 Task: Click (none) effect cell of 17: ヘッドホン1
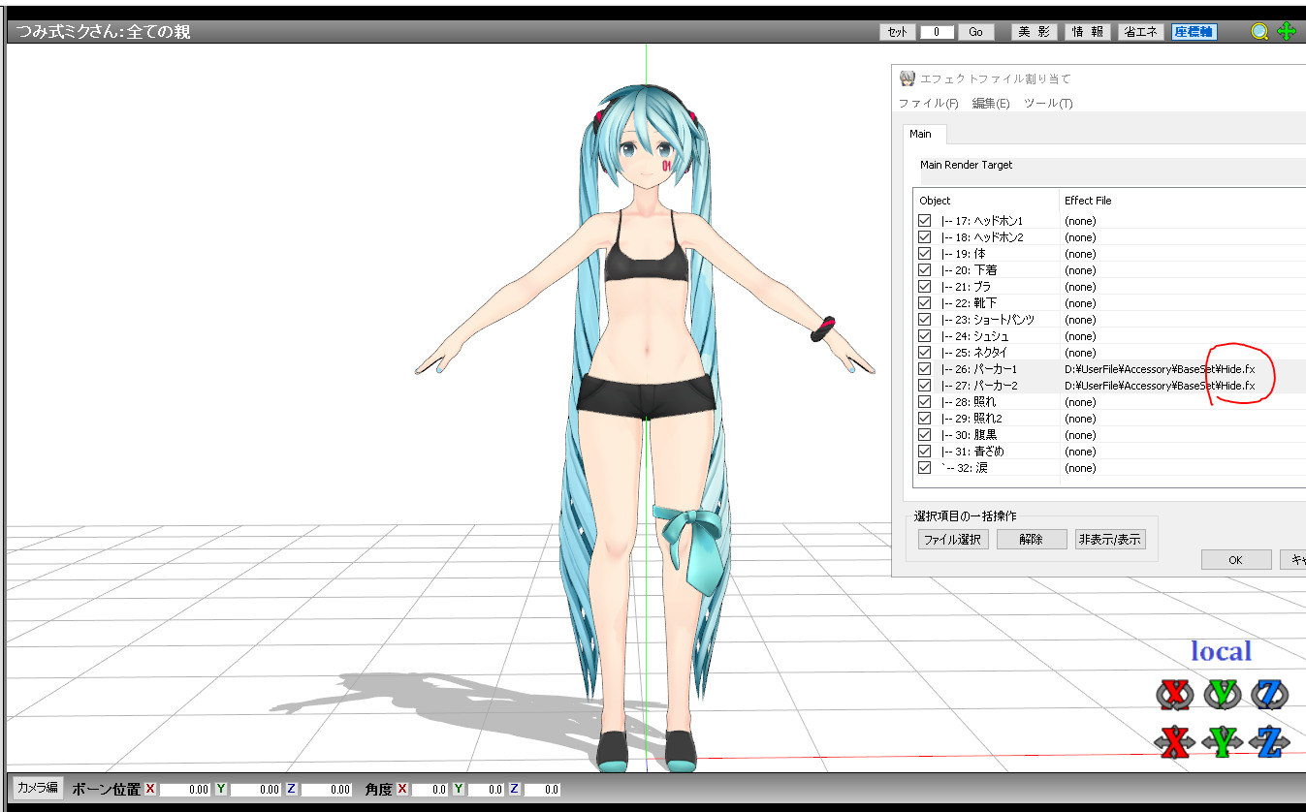pyautogui.click(x=1080, y=221)
